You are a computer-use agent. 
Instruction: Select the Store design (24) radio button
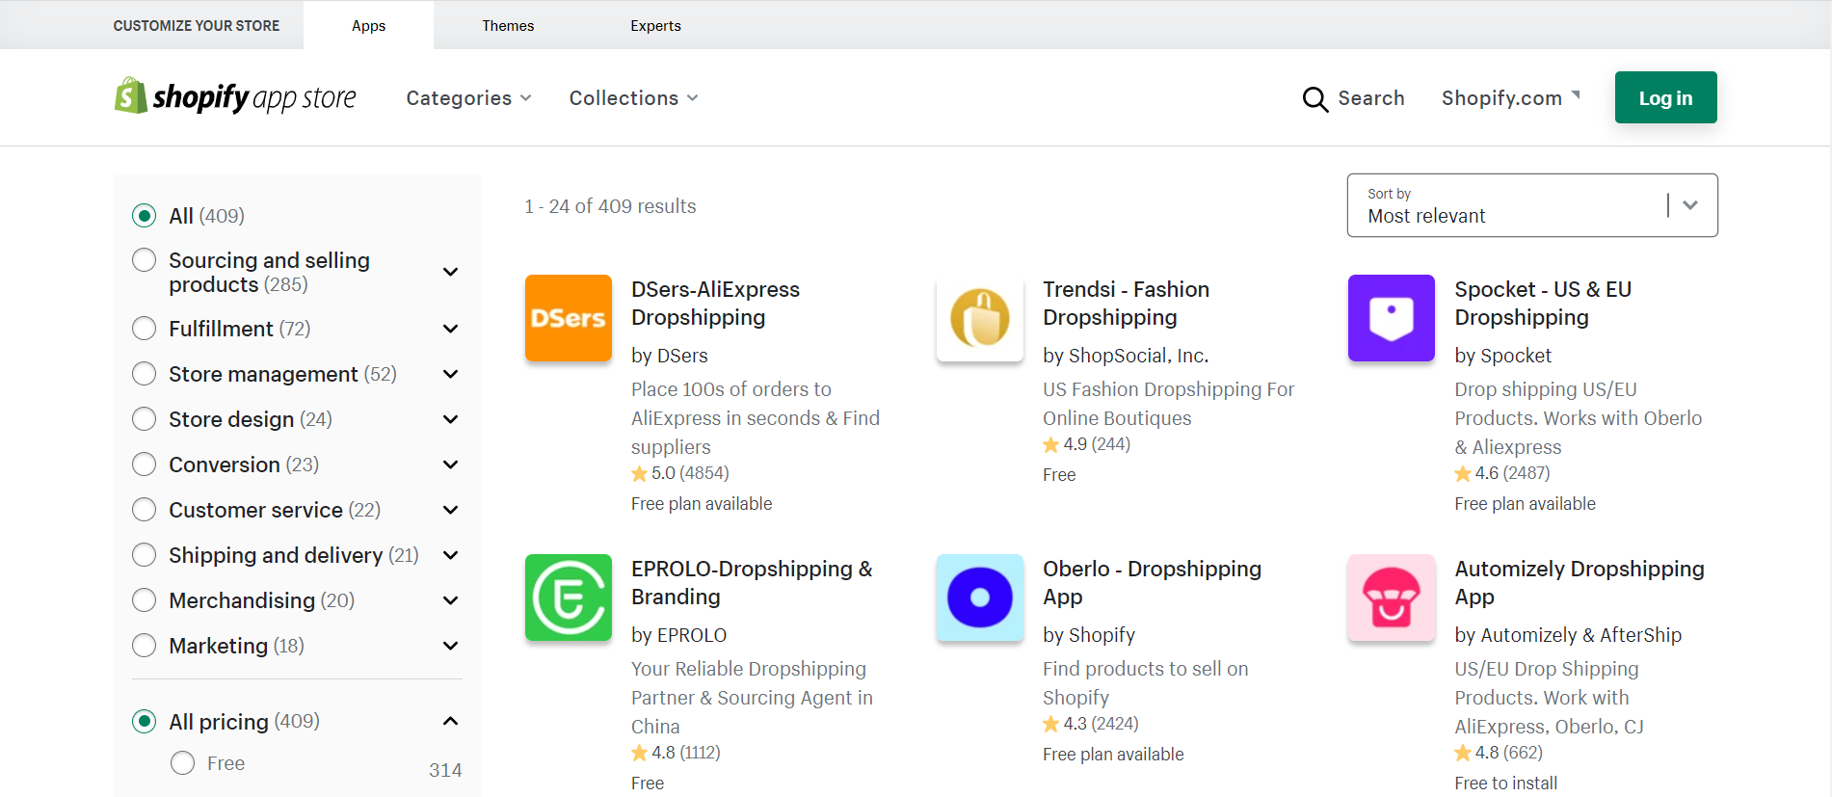point(145,419)
